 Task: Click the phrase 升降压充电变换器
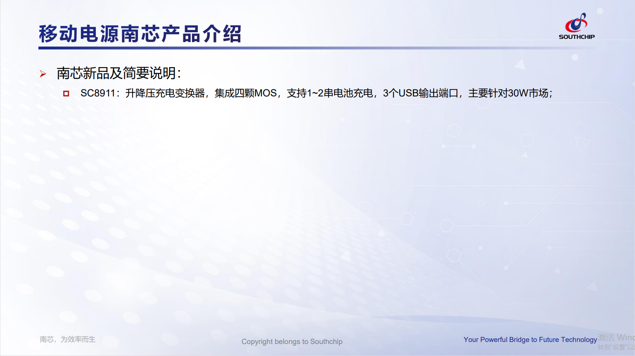[165, 93]
